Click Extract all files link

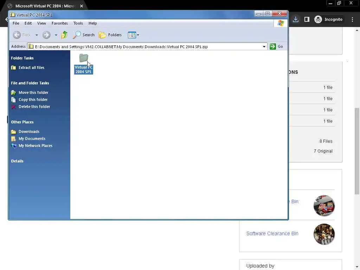pyautogui.click(x=31, y=67)
